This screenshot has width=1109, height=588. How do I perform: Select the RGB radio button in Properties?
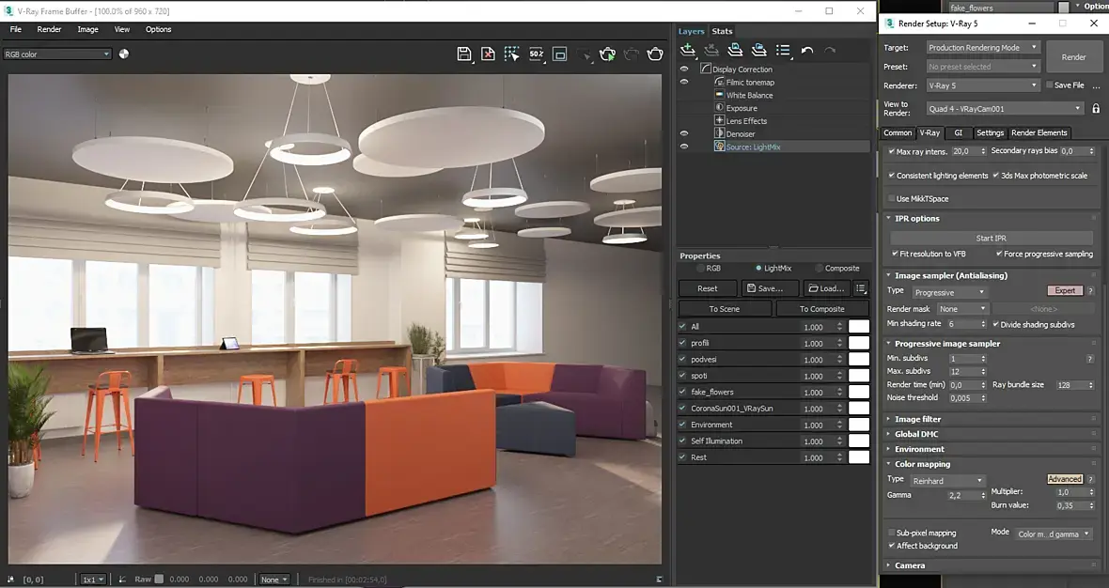(700, 269)
